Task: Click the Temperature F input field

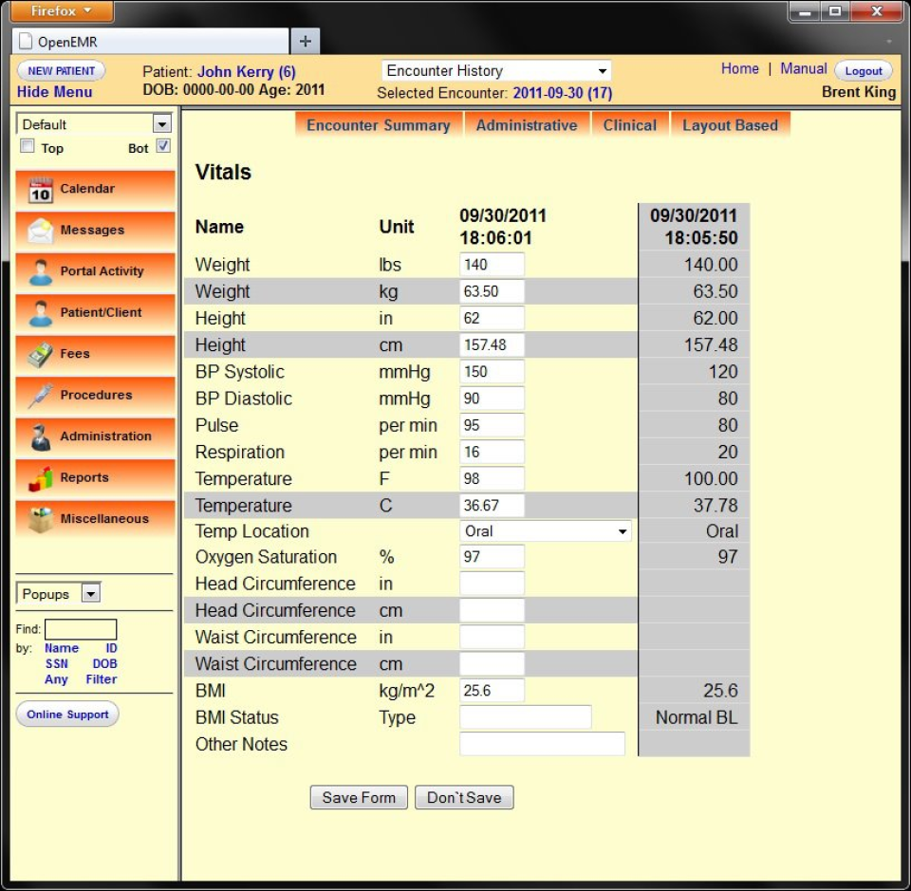Action: pyautogui.click(x=492, y=478)
